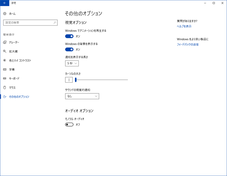The width and height of the screenshot is (227, 176).
Task: Click the search magnifier icon in settings search
Action: pyautogui.click(x=55, y=22)
